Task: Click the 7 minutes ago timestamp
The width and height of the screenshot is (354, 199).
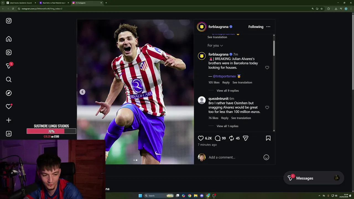Action: [207, 145]
